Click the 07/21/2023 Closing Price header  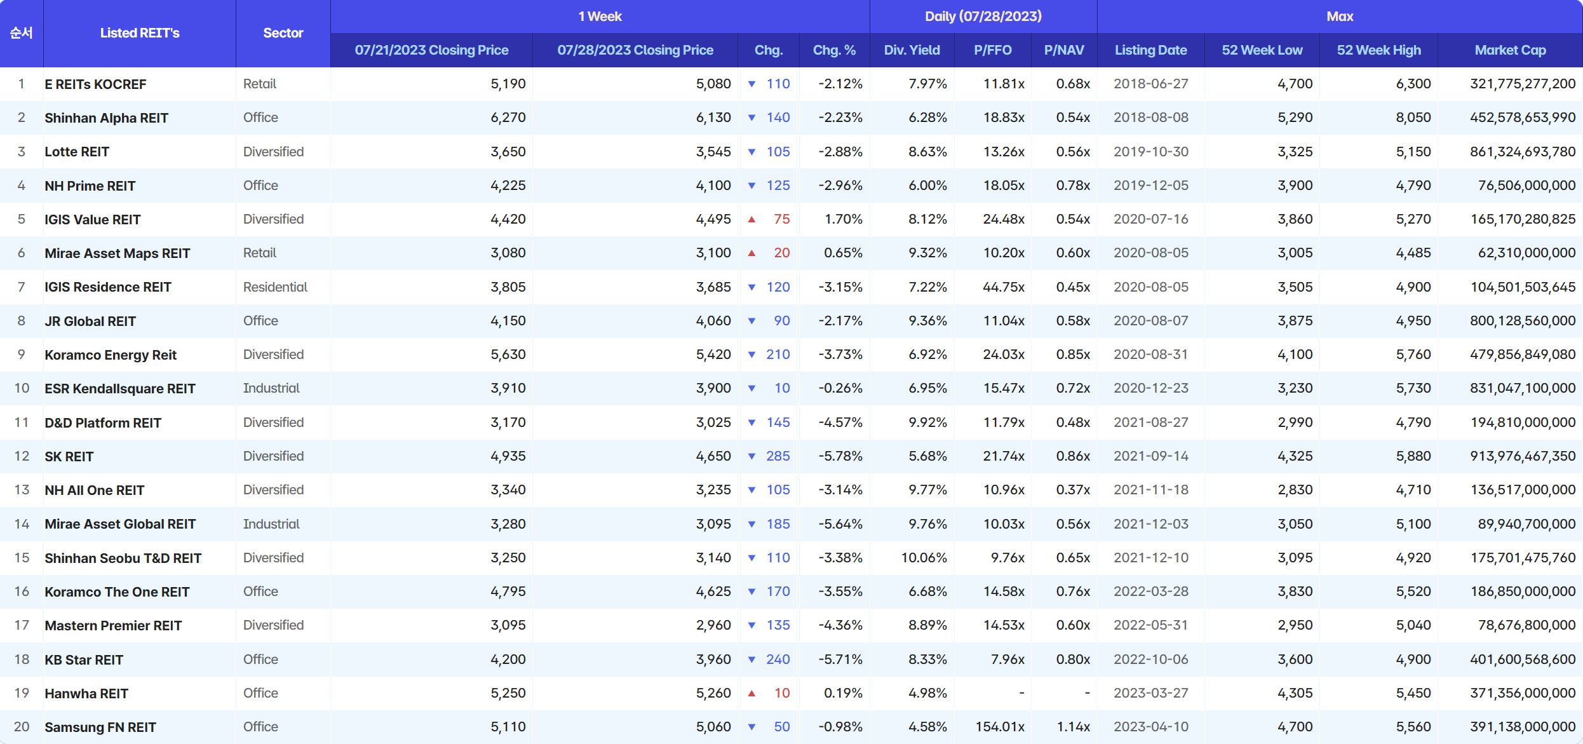point(431,50)
